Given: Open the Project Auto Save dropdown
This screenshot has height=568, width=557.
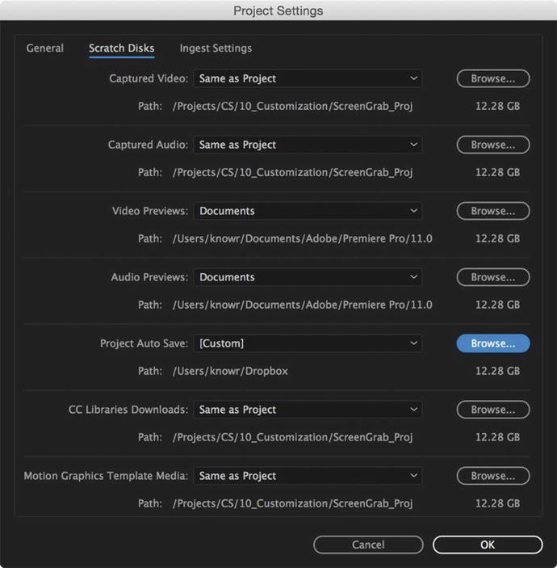Looking at the screenshot, I should [x=308, y=343].
